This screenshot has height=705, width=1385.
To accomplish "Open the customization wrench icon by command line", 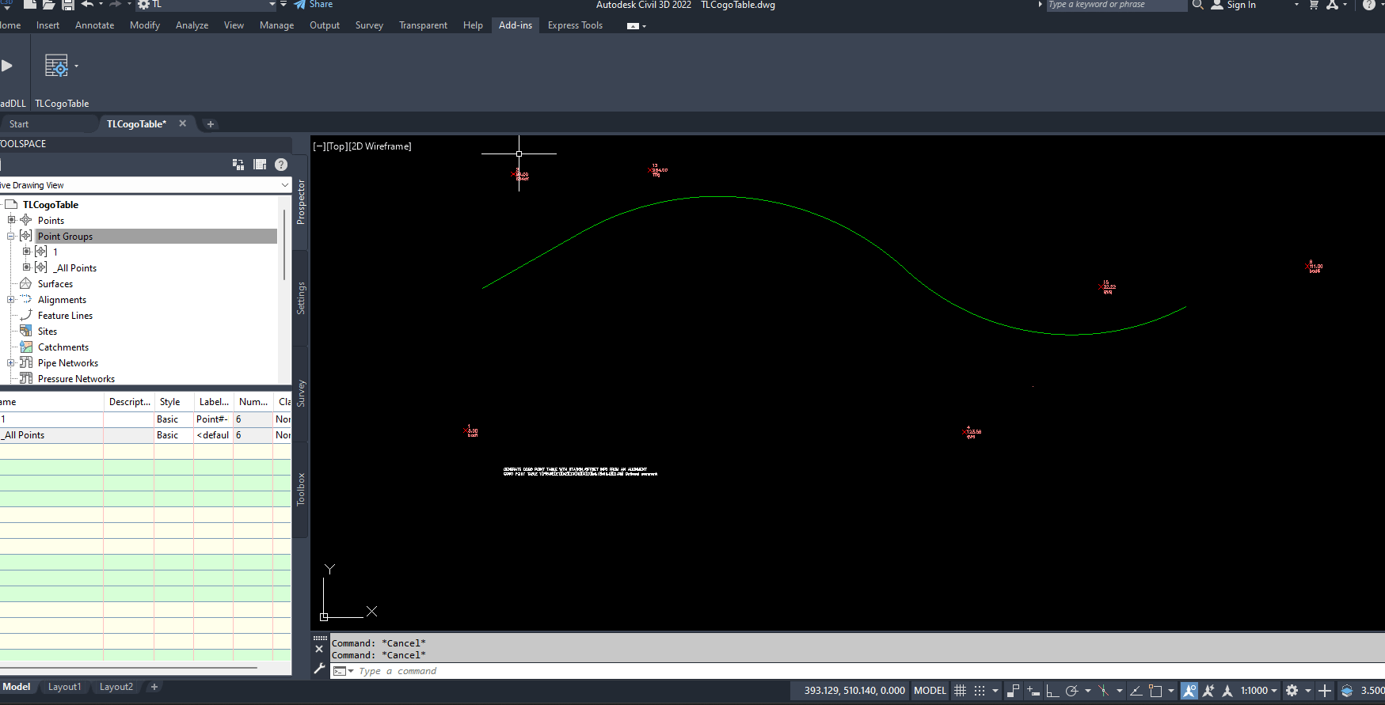I will coord(319,669).
